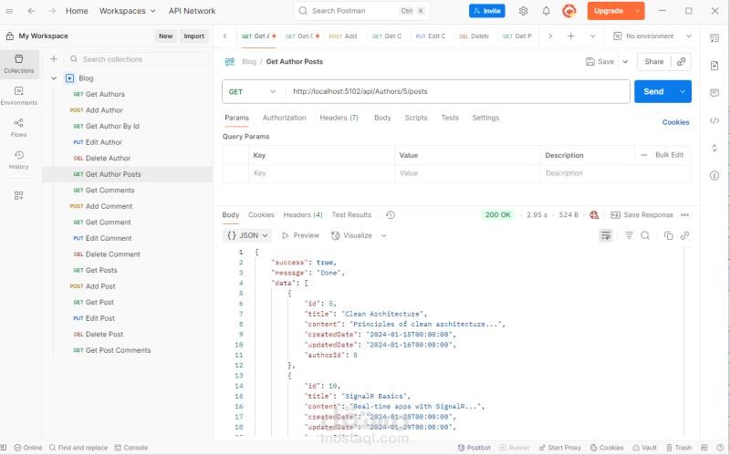Create new collection with plus icon
This screenshot has width=730, height=455.
pyautogui.click(x=54, y=58)
